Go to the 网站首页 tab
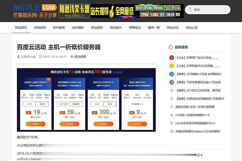This screenshot has width=242, height=161. [x=21, y=28]
